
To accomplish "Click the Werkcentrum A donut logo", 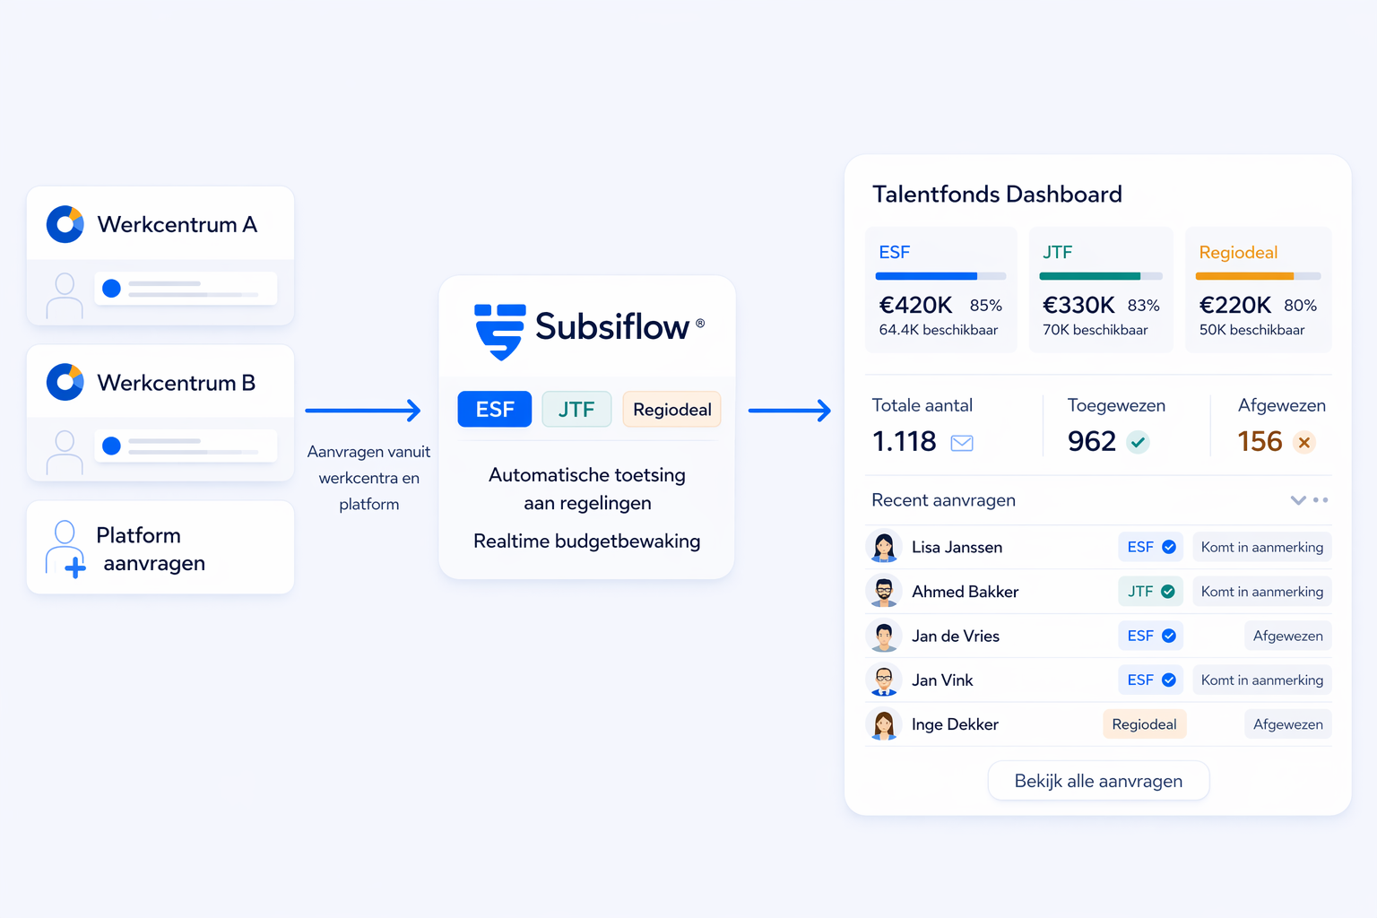I will (65, 224).
